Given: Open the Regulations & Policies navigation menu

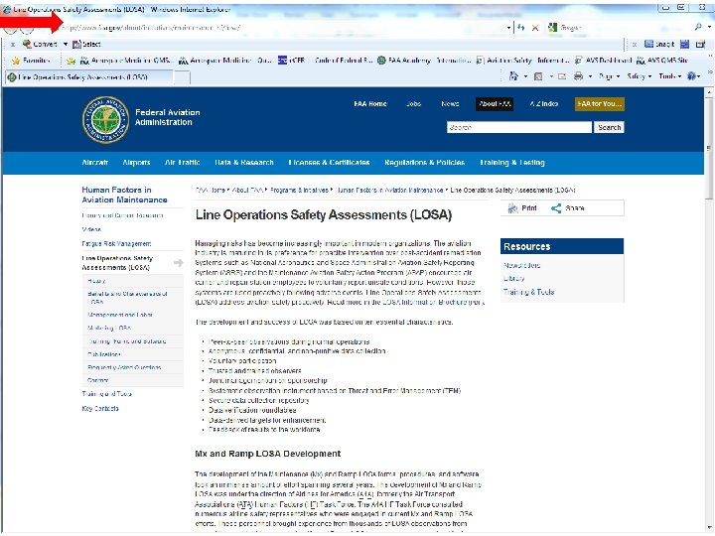Looking at the screenshot, I should [425, 163].
